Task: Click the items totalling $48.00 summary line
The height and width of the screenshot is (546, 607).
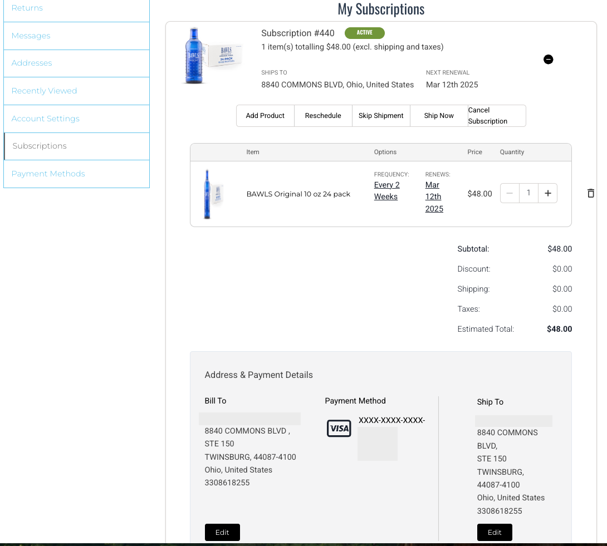Action: (x=353, y=47)
